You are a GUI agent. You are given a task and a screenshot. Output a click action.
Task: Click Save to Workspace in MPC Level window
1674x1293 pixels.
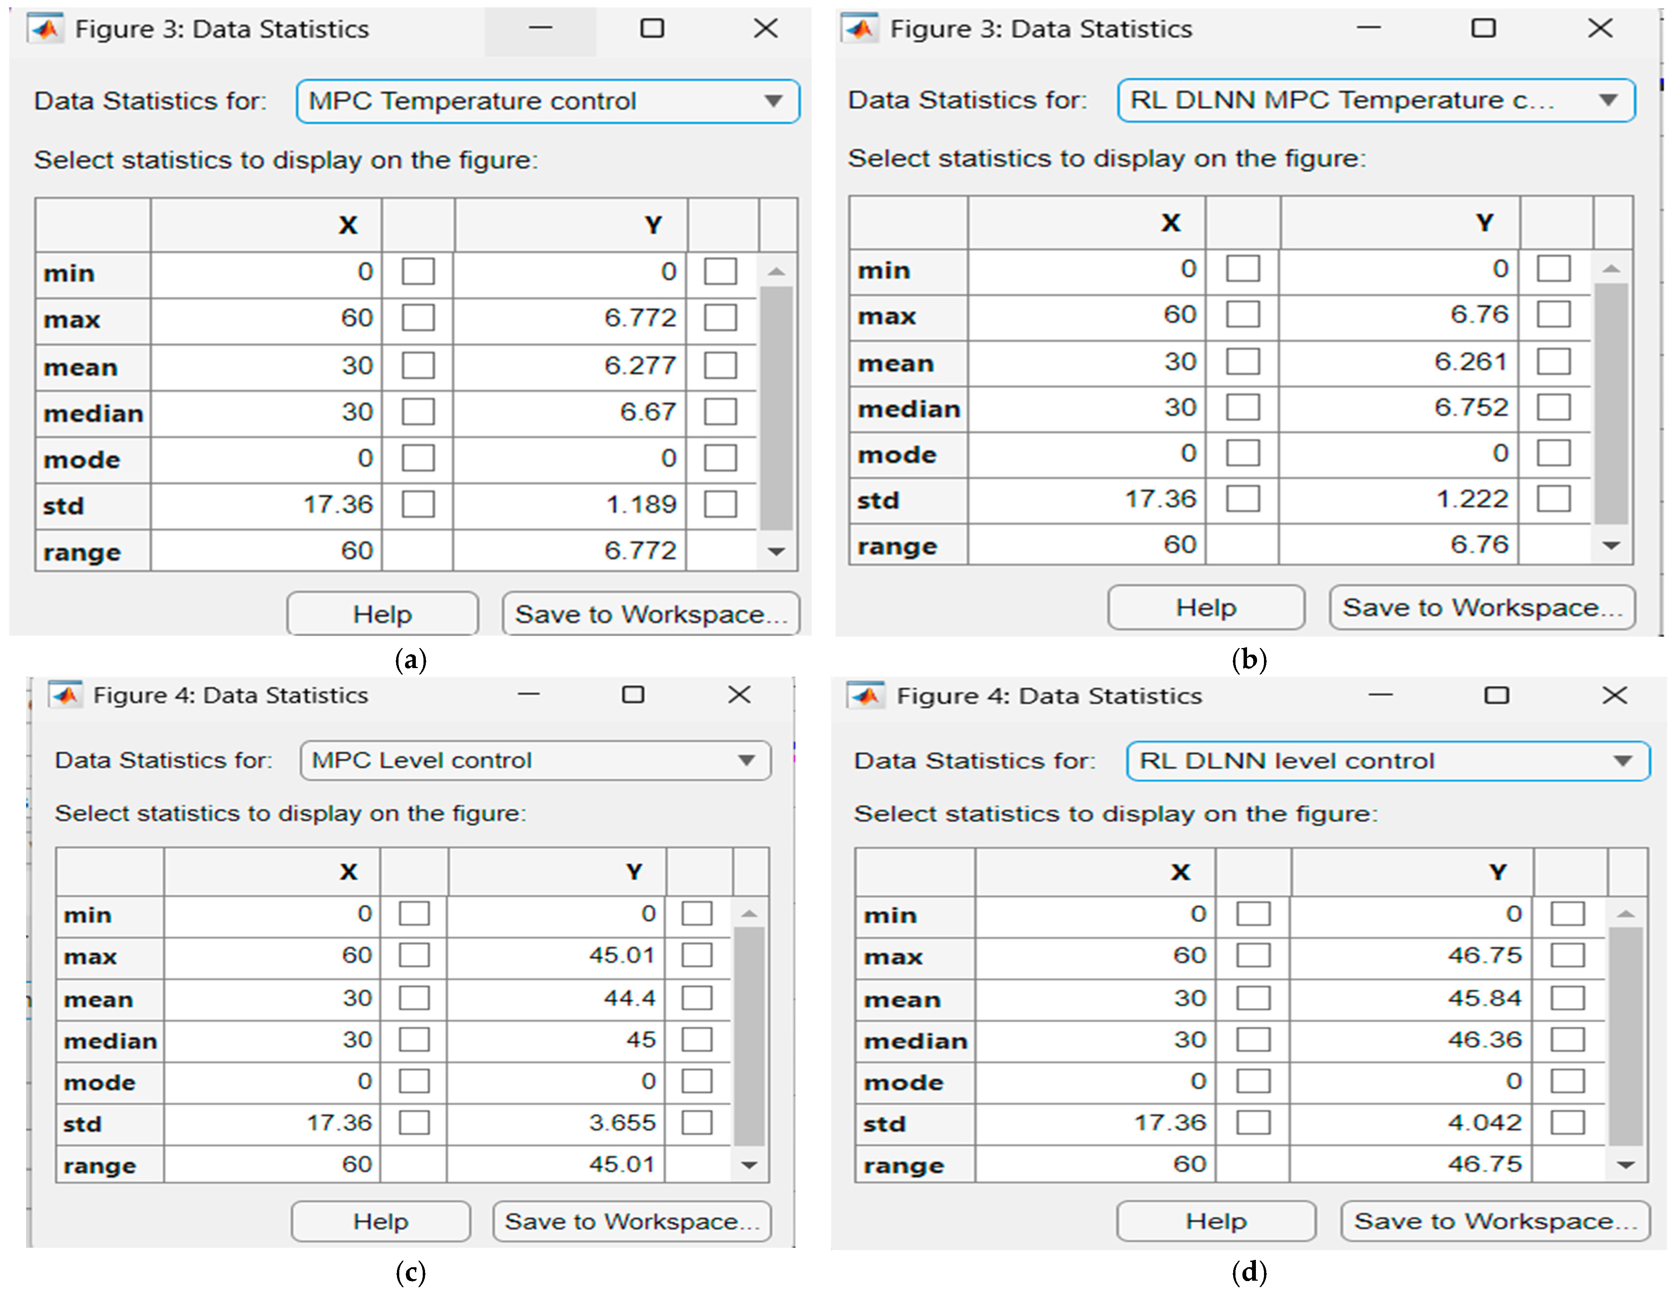click(631, 1221)
